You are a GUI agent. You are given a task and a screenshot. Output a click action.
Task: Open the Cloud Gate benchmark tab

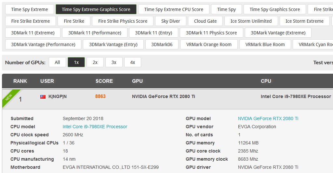[x=206, y=21]
